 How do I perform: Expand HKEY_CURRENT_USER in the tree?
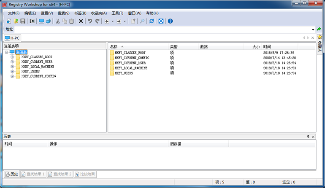coord(12,62)
